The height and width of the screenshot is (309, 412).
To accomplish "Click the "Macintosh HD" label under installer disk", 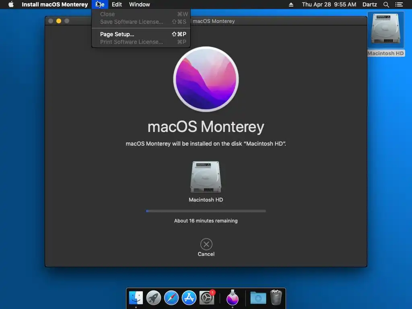I will [206, 200].
